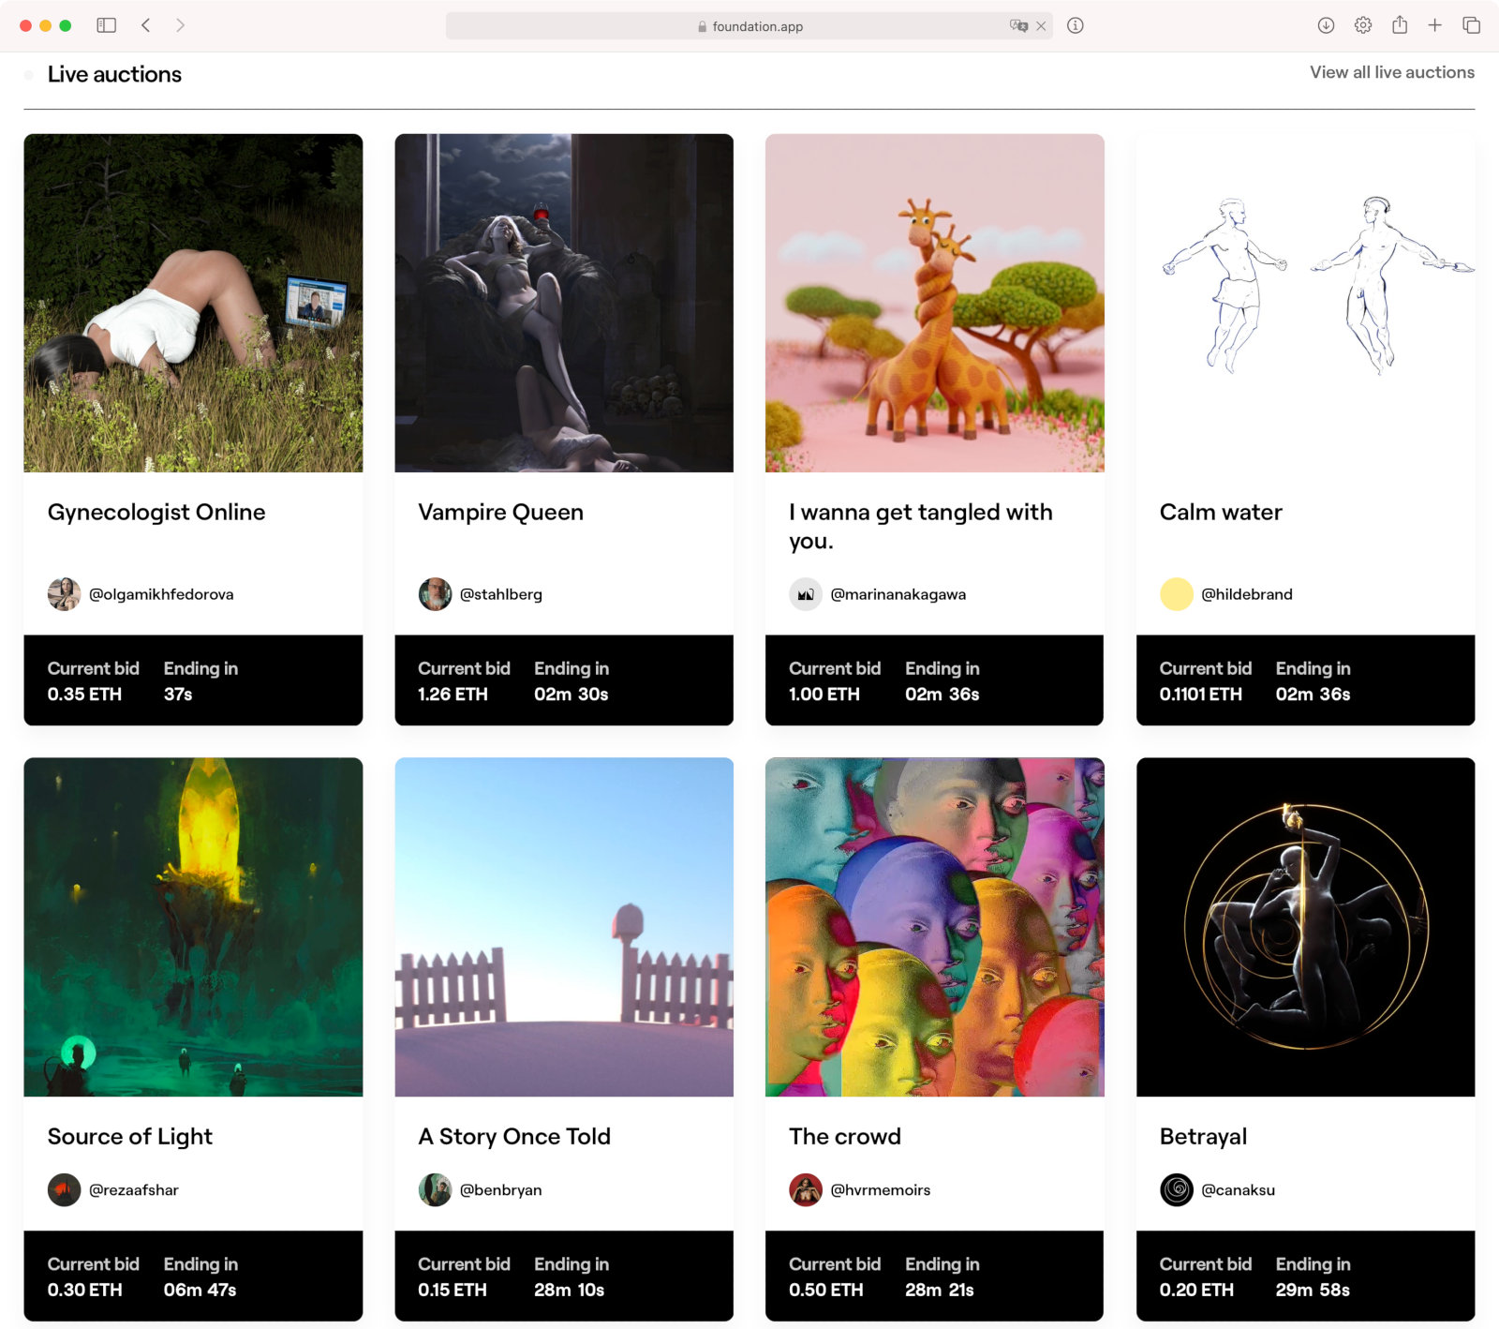This screenshot has height=1329, width=1499.
Task: Toggle the Safari sidebar button
Action: [107, 25]
